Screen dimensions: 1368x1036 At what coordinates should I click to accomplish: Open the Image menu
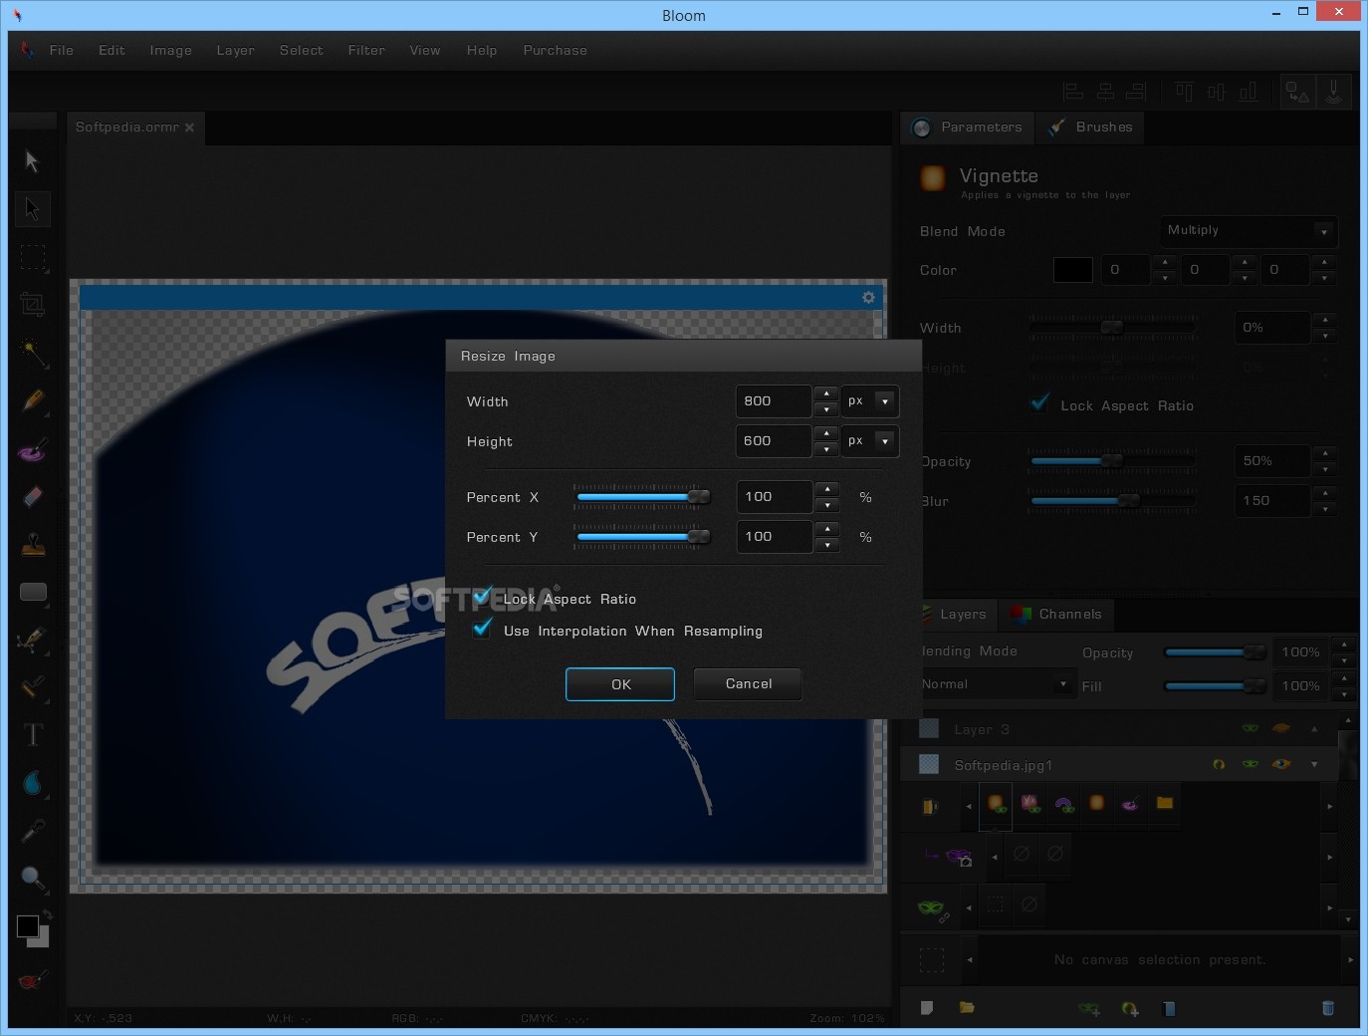click(170, 50)
